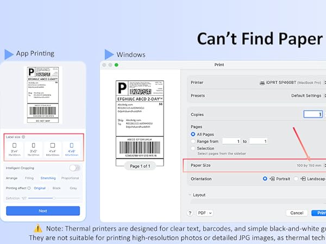Click the blue Print button
The image size is (326, 244).
click(x=319, y=213)
